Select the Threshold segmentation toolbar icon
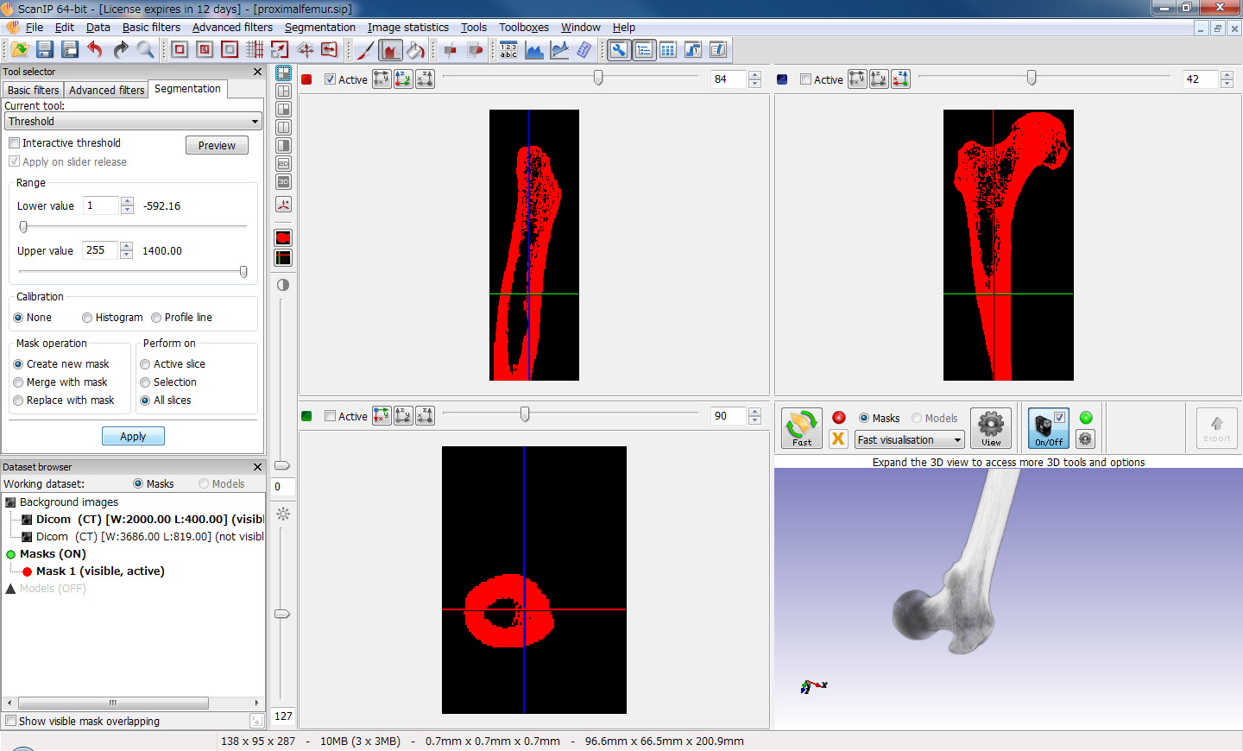Viewport: 1243px width, 751px height. point(390,50)
